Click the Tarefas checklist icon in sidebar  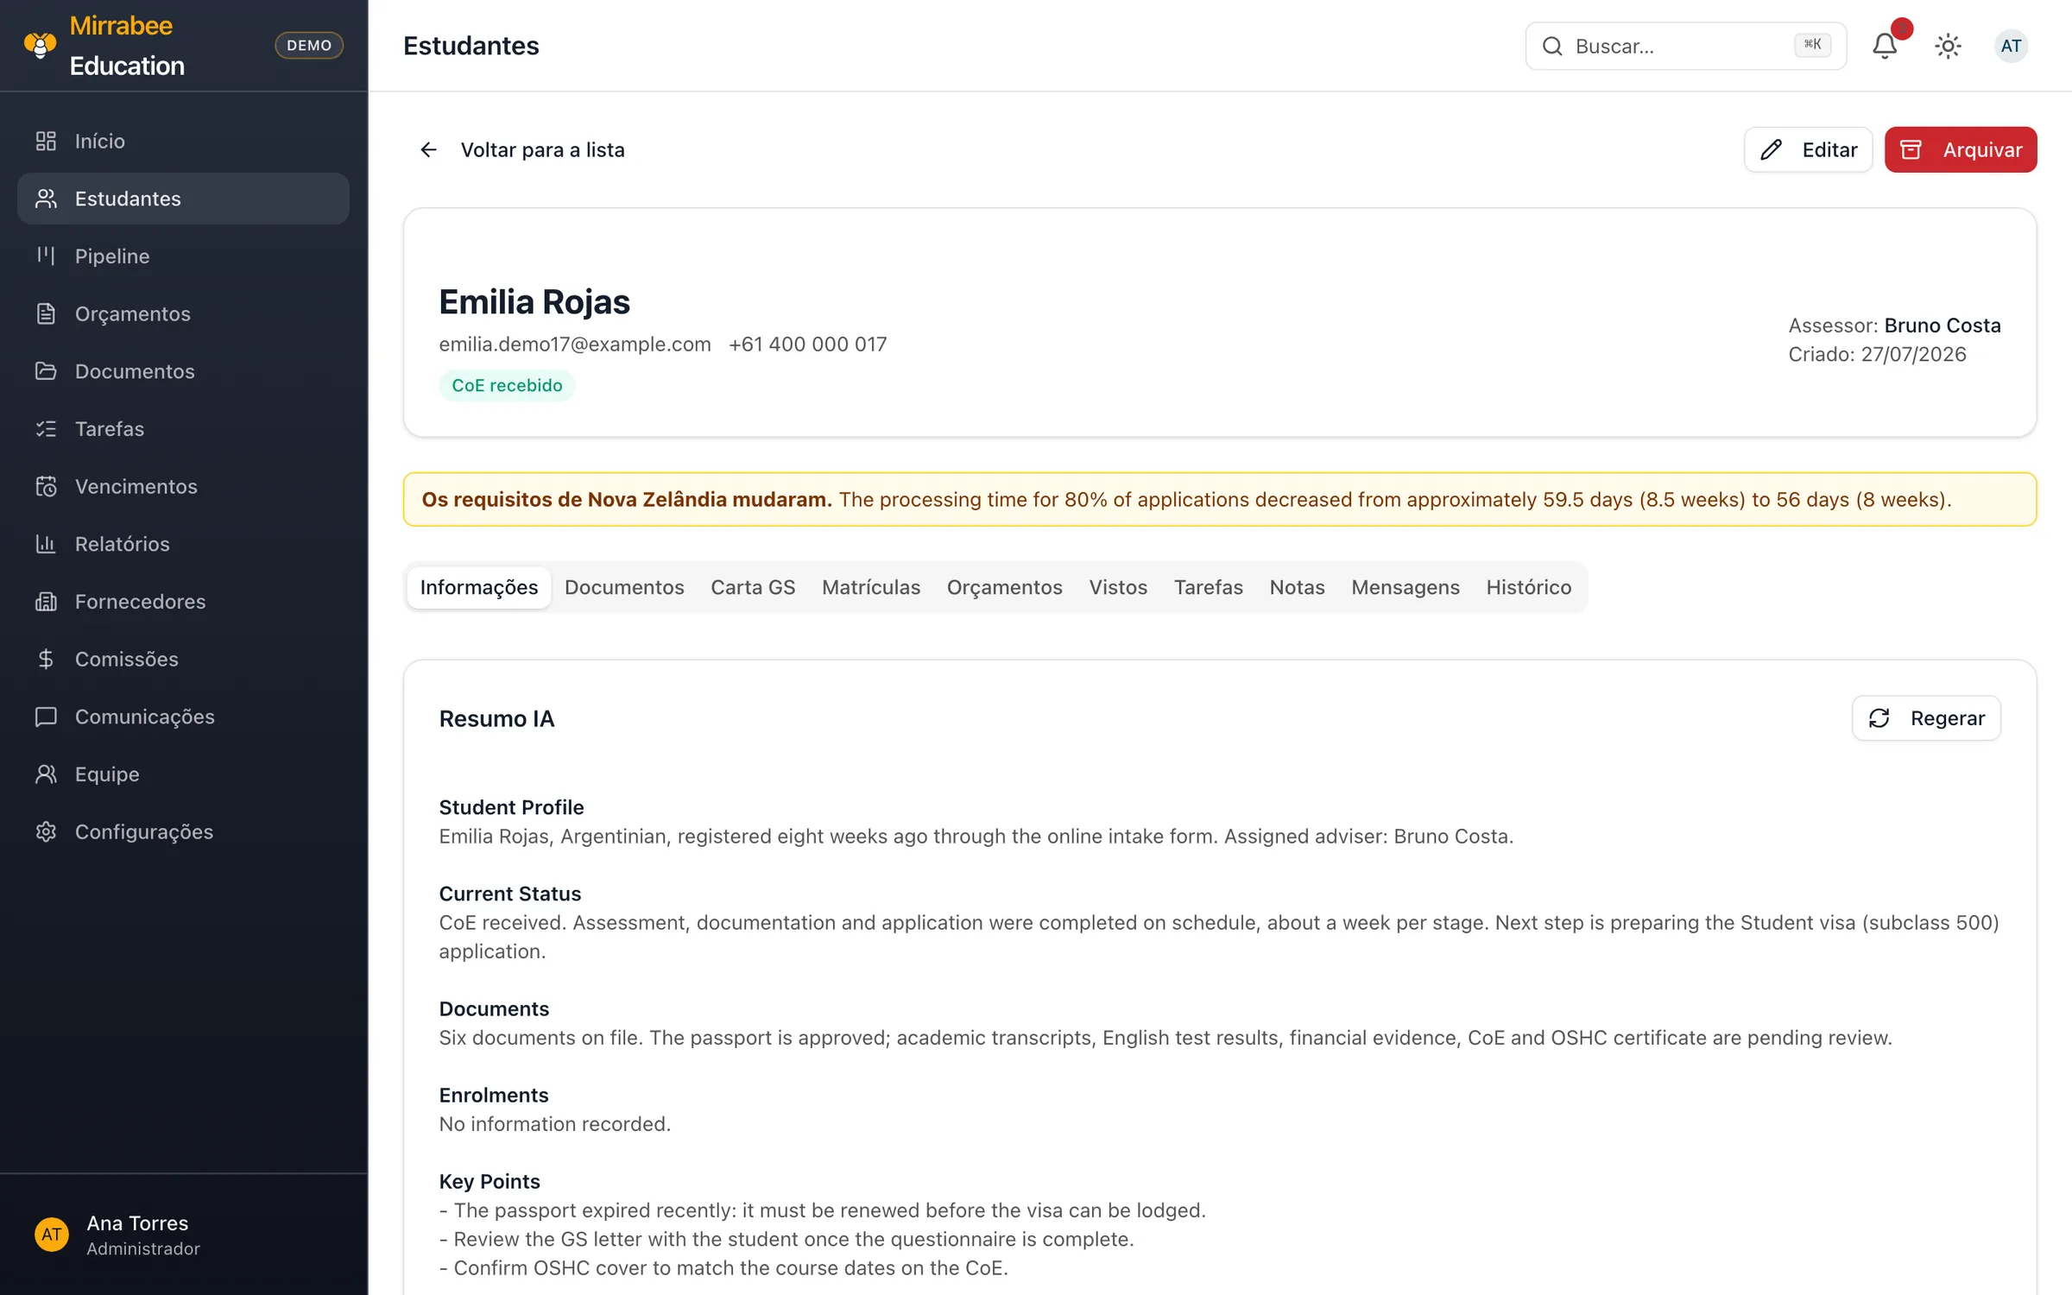click(x=46, y=428)
